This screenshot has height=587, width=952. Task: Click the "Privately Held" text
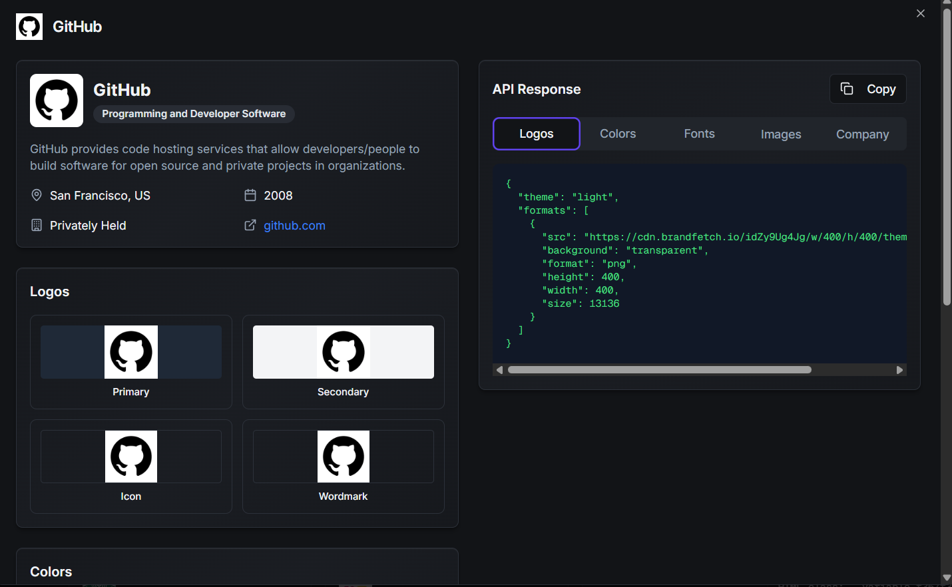88,226
